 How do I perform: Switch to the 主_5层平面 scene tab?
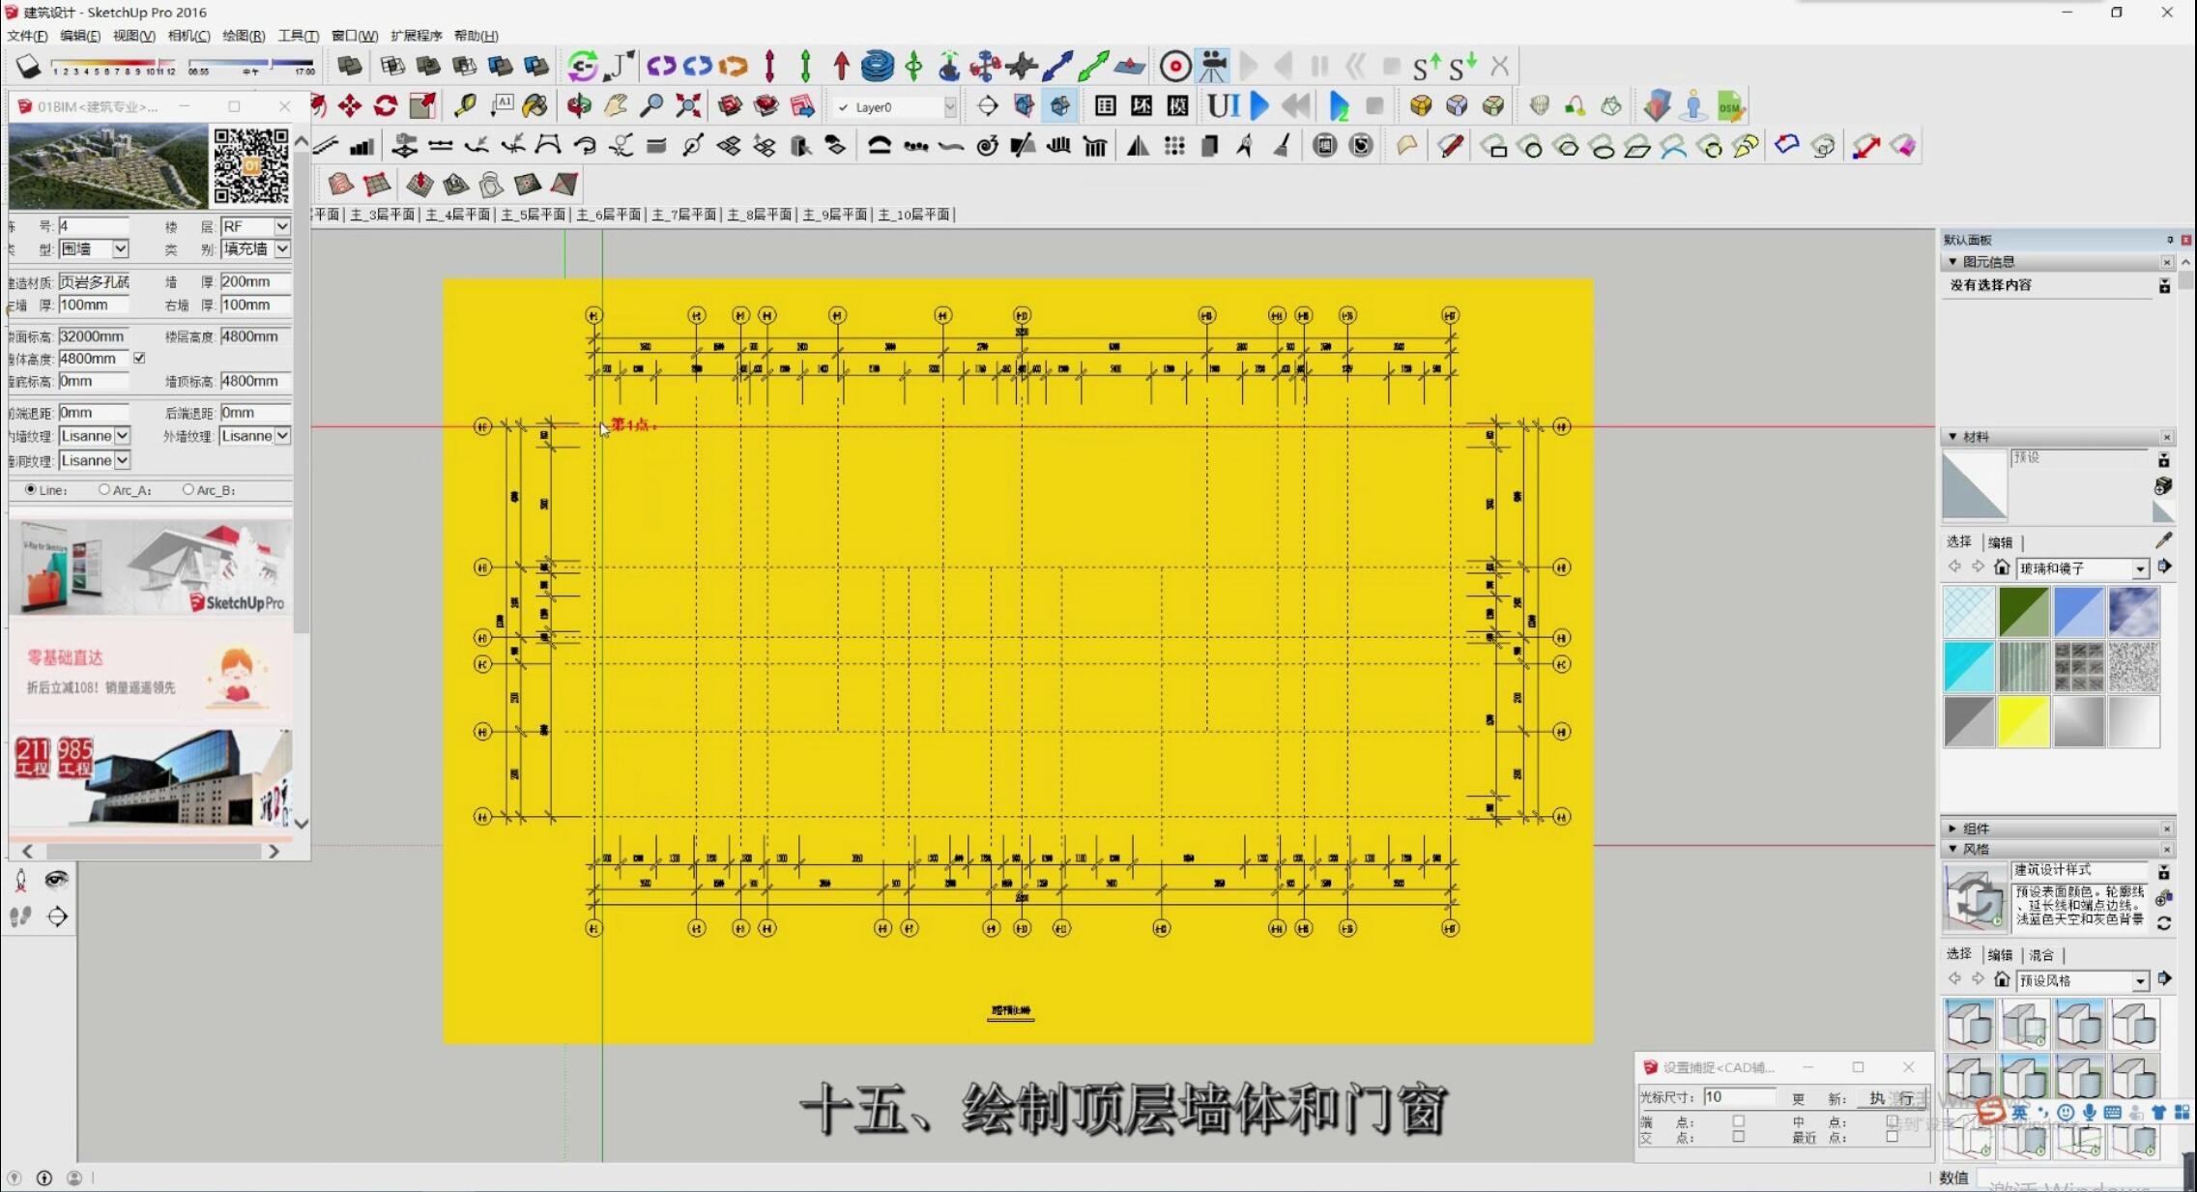click(x=534, y=215)
